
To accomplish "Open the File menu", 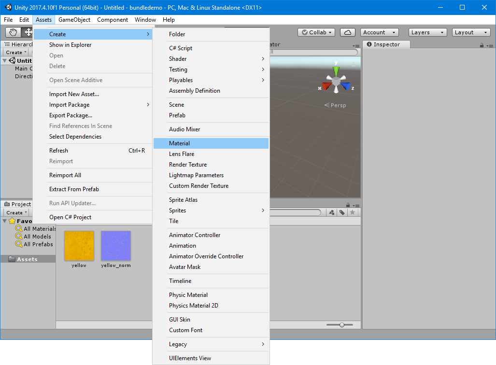I will tap(8, 20).
